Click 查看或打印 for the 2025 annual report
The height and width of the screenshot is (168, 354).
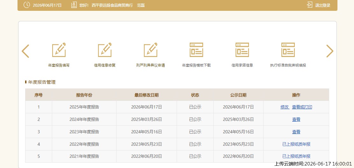[302, 107]
